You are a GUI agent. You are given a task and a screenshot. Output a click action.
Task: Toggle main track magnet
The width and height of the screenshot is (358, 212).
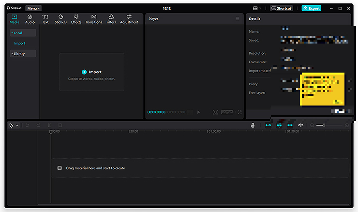tap(268, 125)
